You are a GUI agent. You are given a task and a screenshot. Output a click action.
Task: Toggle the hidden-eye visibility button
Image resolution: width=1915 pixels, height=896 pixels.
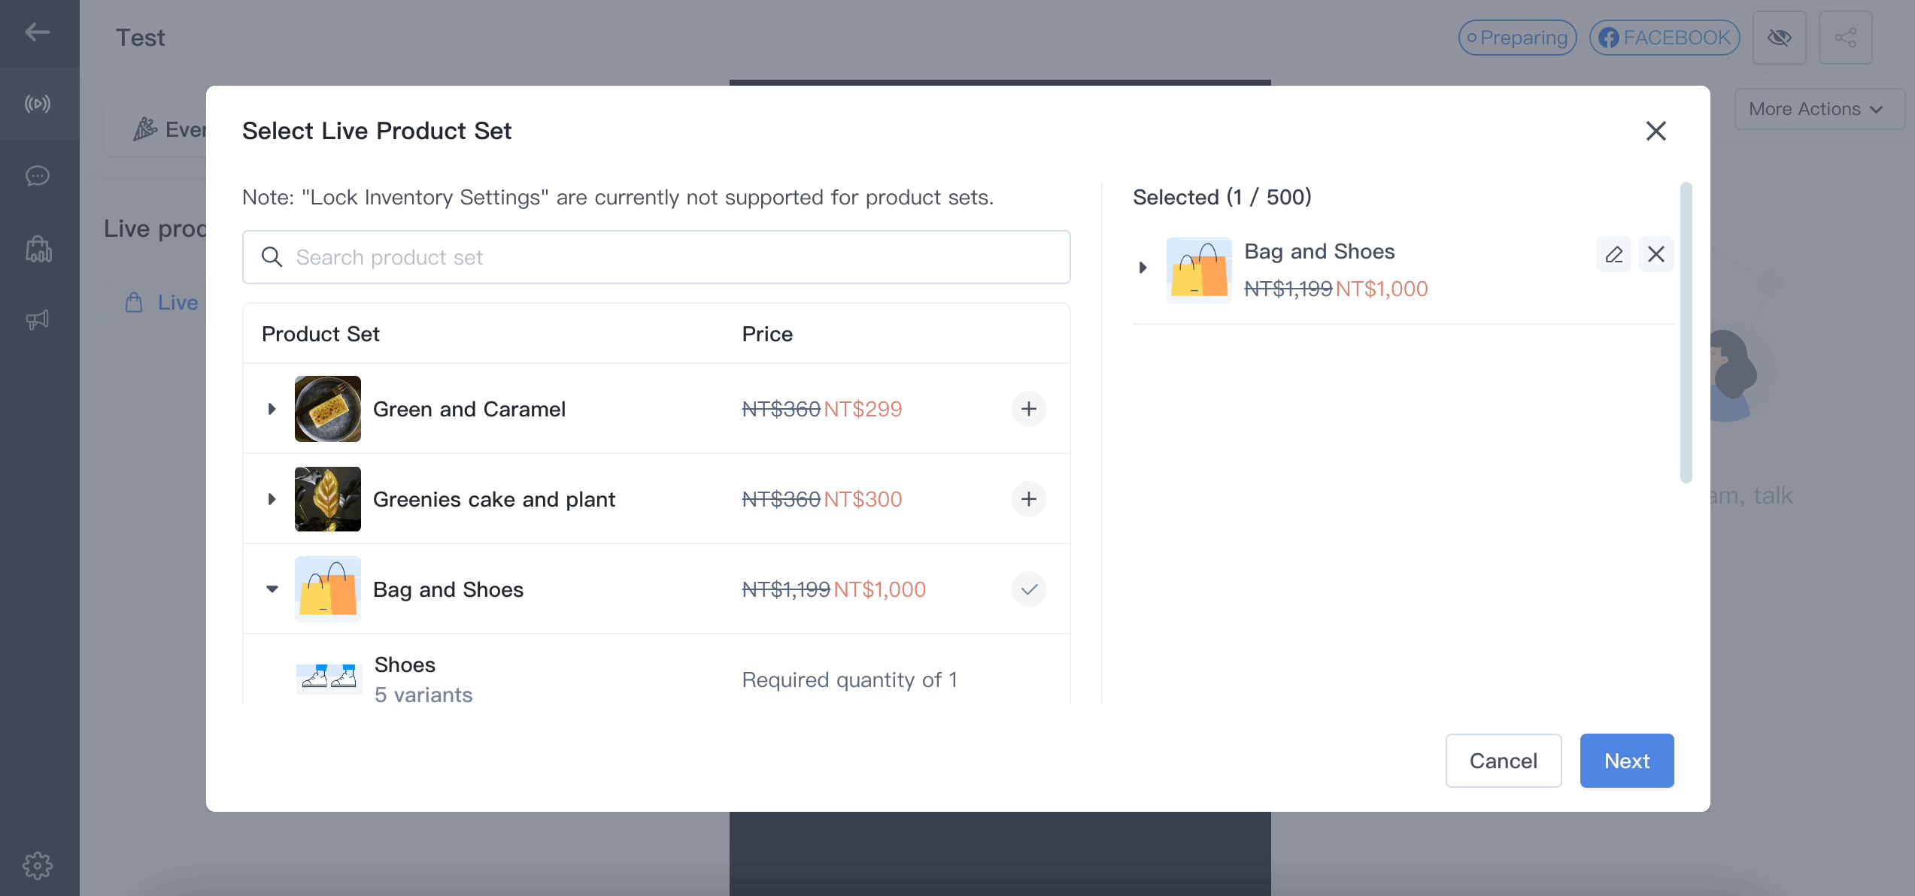1779,38
